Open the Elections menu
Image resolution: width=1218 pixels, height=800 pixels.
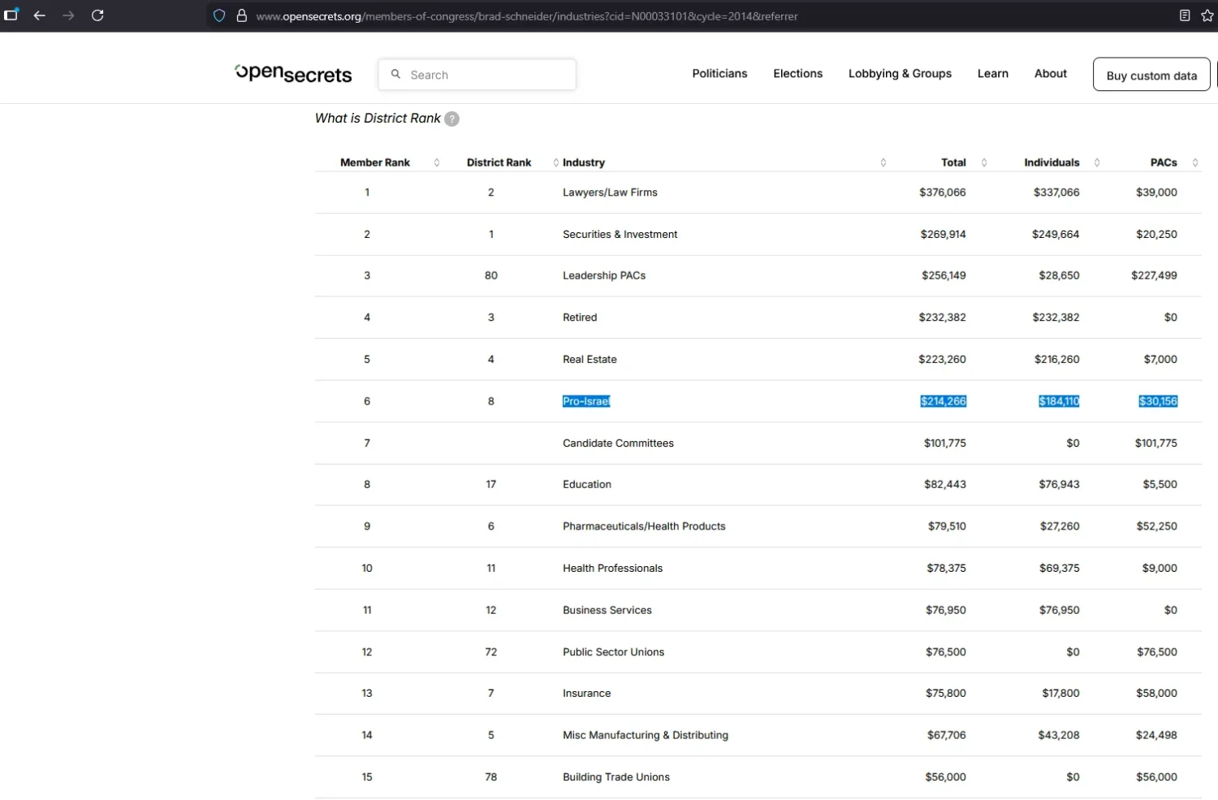pos(797,73)
